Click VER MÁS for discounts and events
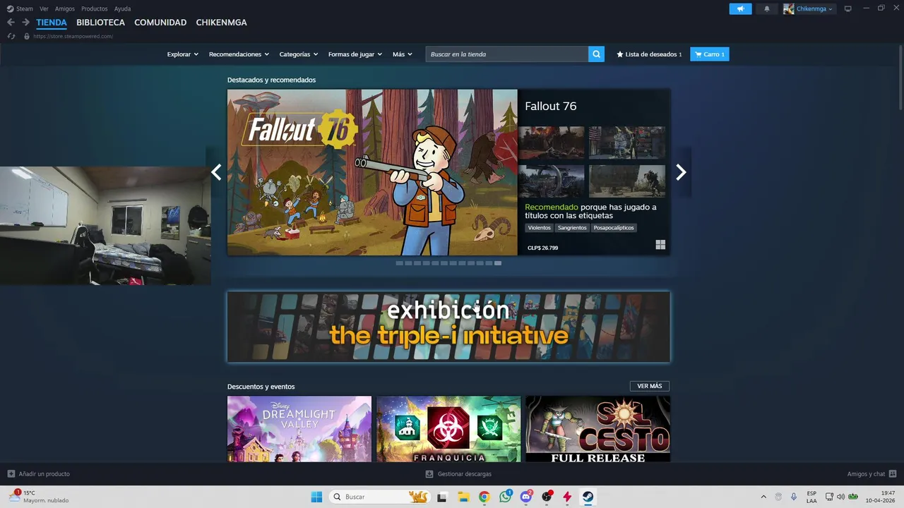Screen dimensions: 904x508 point(650,386)
